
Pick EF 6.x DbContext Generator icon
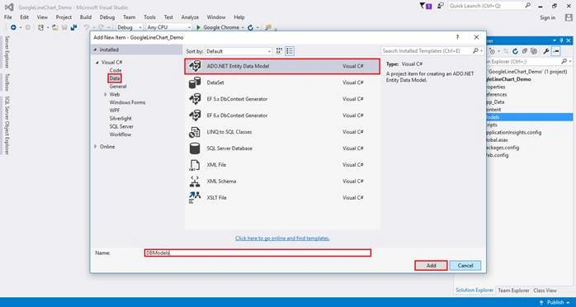tap(195, 116)
